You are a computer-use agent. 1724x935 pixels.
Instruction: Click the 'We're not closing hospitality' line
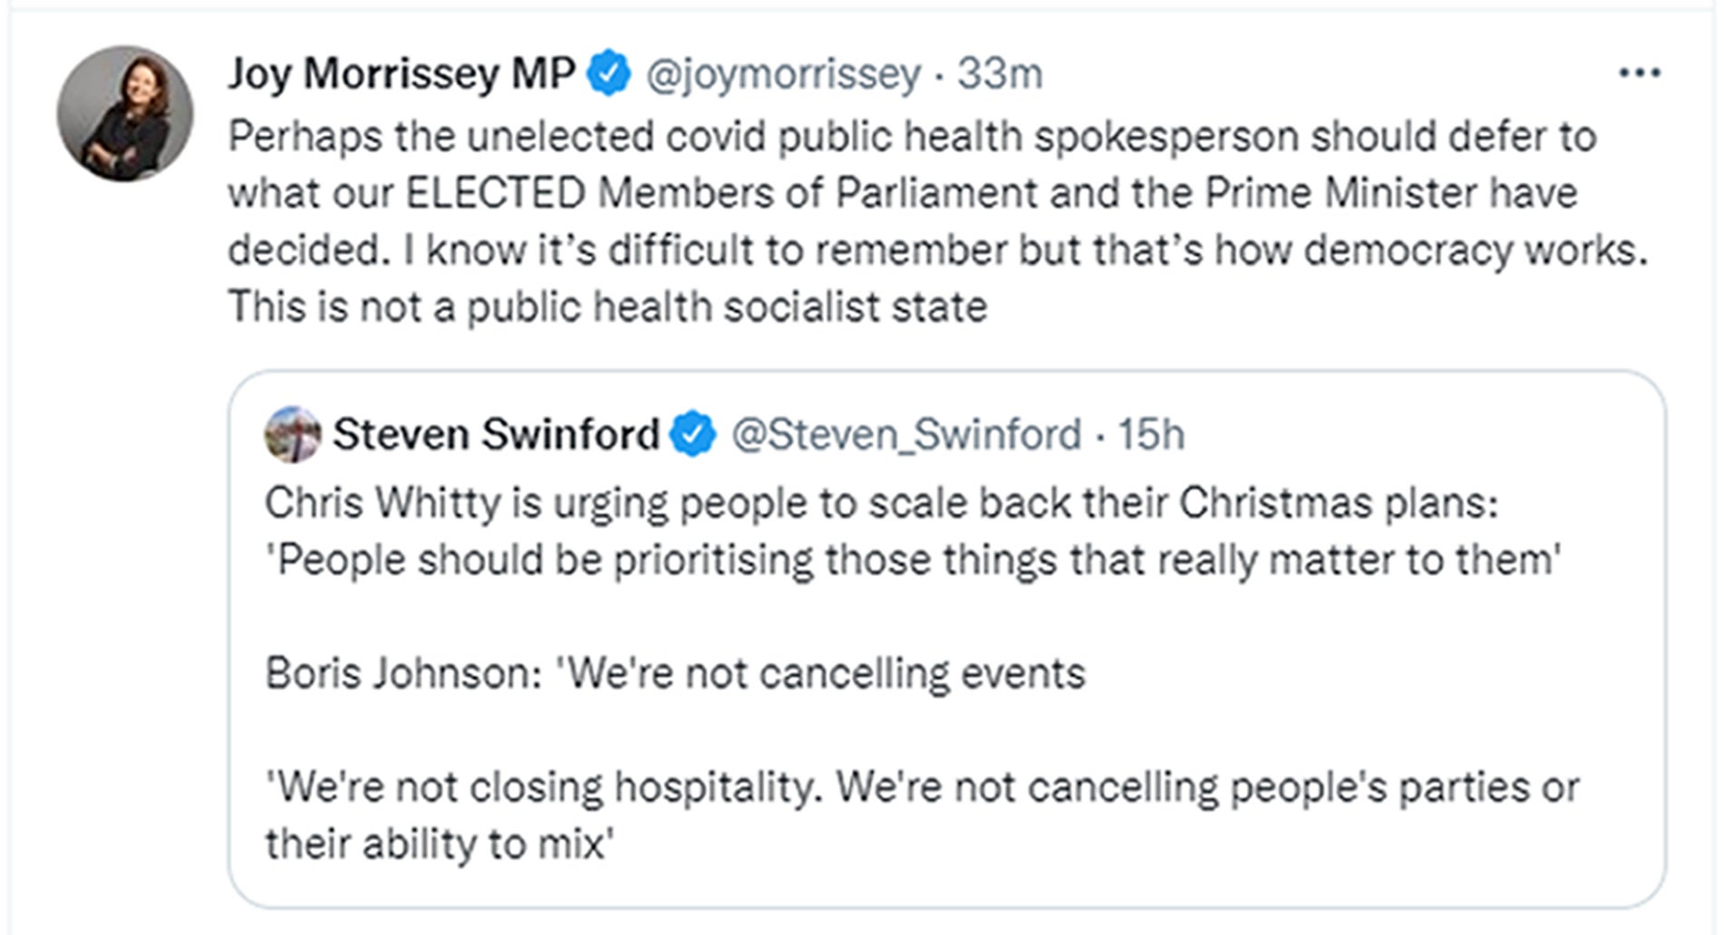922,786
